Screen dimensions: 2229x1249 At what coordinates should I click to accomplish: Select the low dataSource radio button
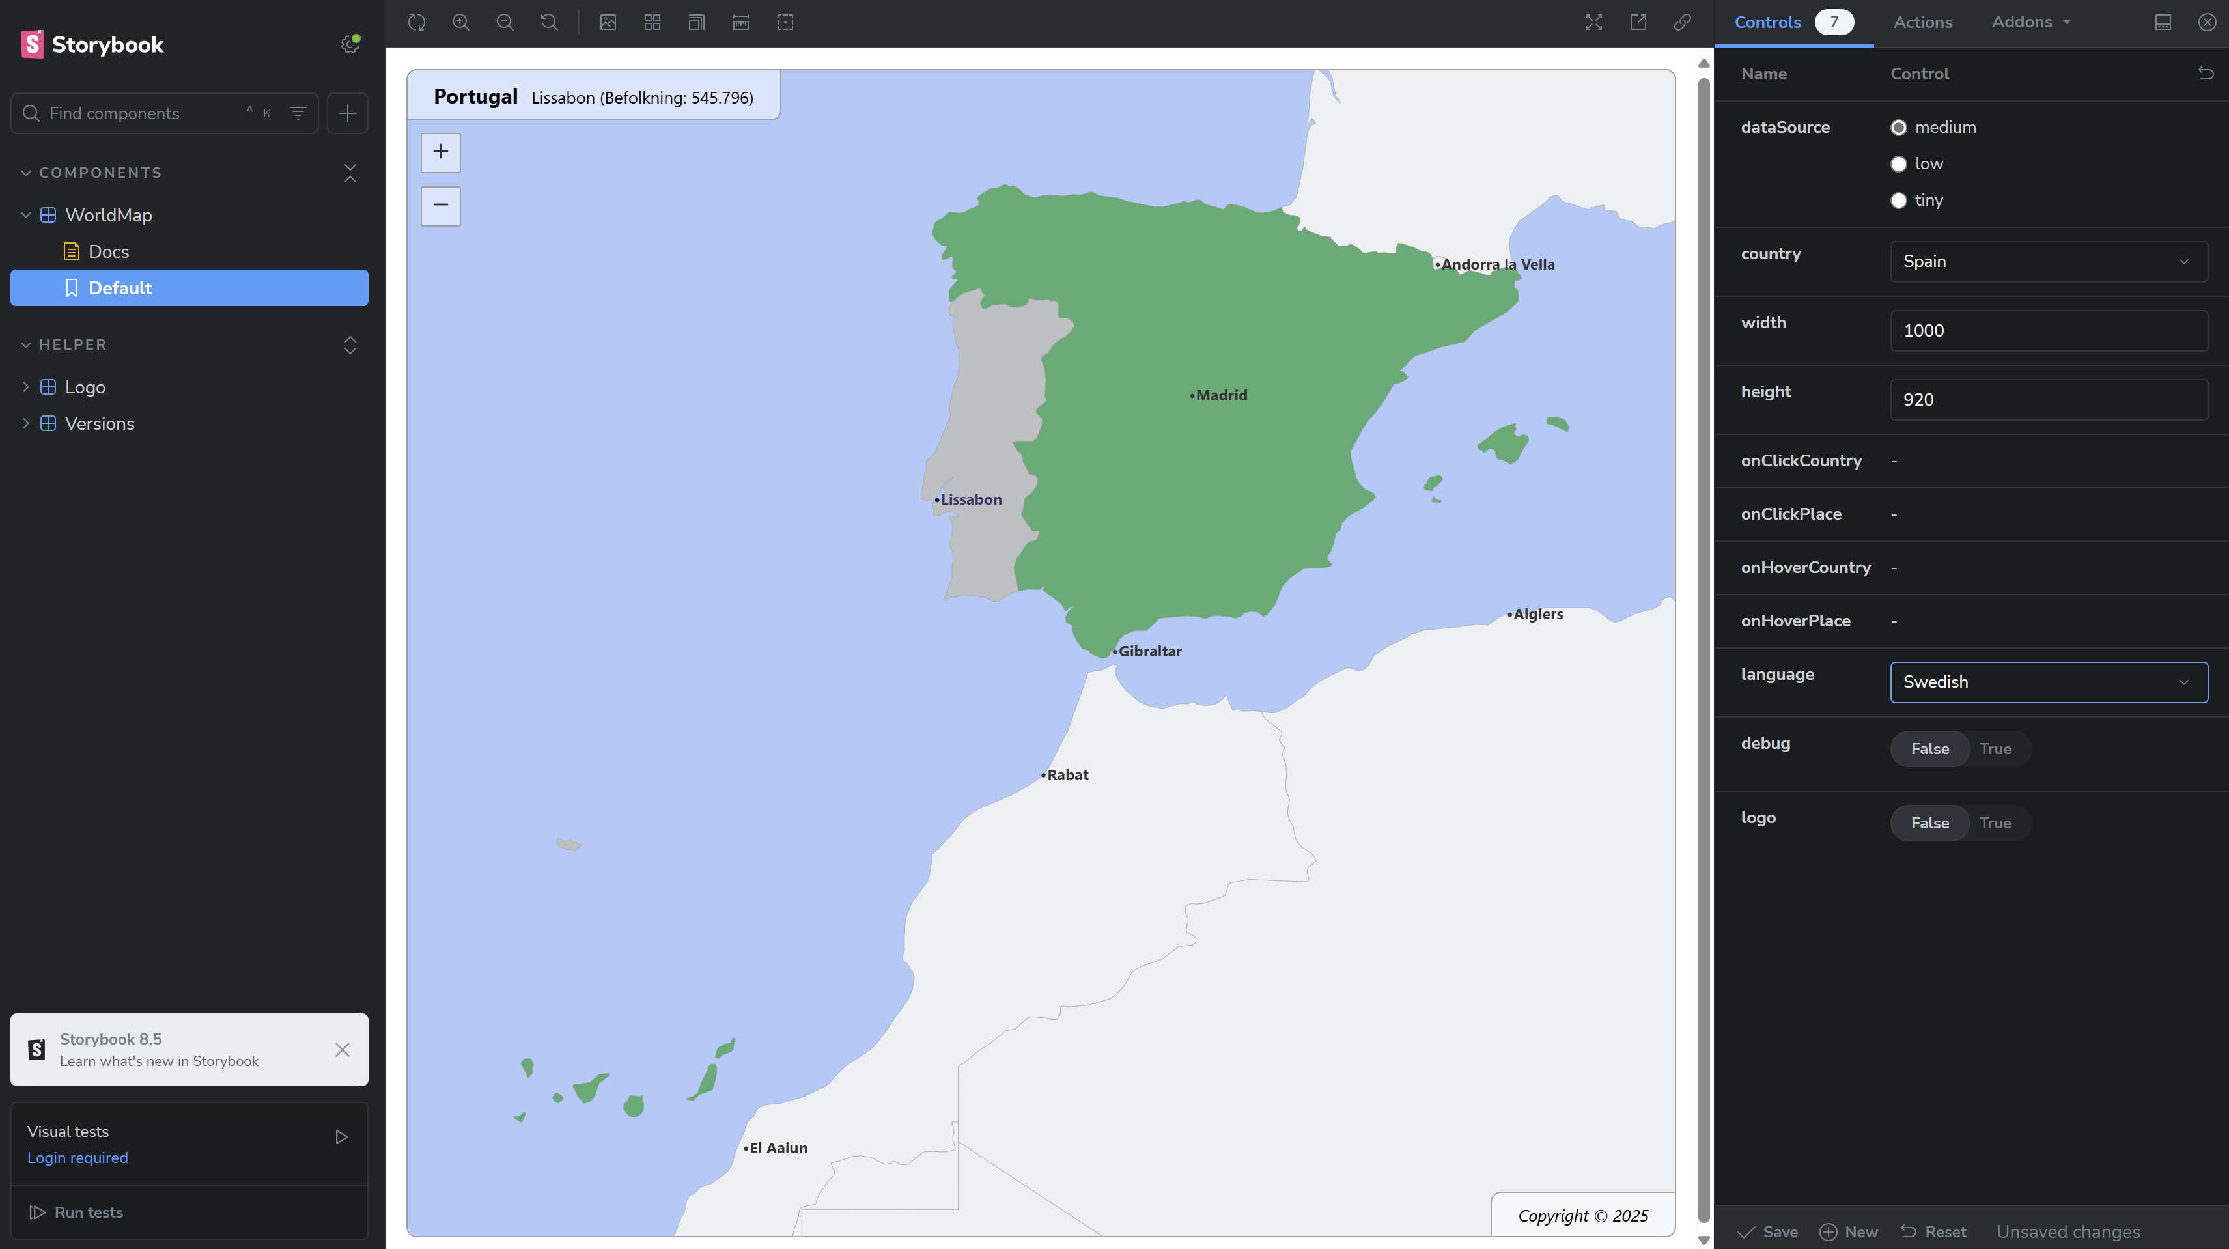point(1898,165)
